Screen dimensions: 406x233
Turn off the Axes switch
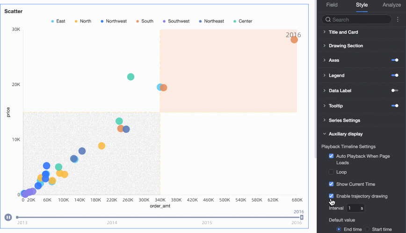click(x=395, y=60)
